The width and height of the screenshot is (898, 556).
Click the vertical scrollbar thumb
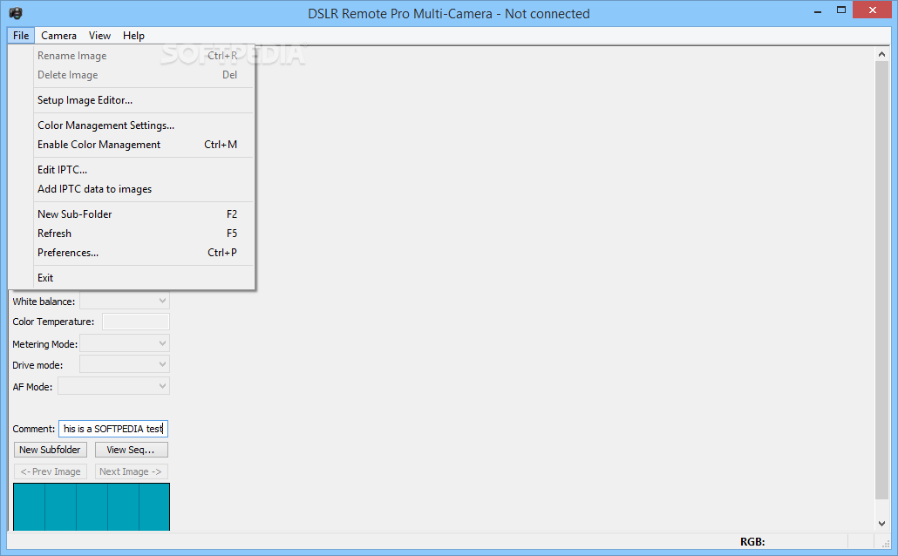(881, 280)
